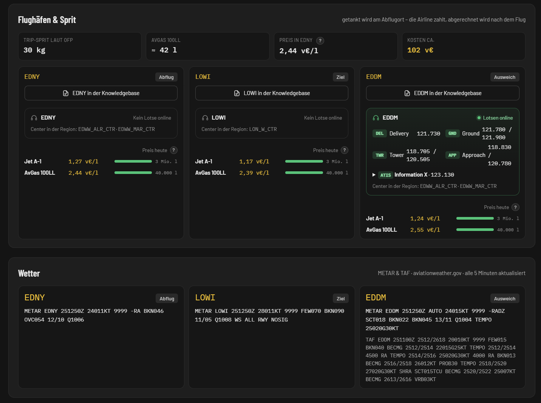541x403 pixels.
Task: Click the EDNY Jet A-1 price 1,27 v€/l
Action: 83,162
